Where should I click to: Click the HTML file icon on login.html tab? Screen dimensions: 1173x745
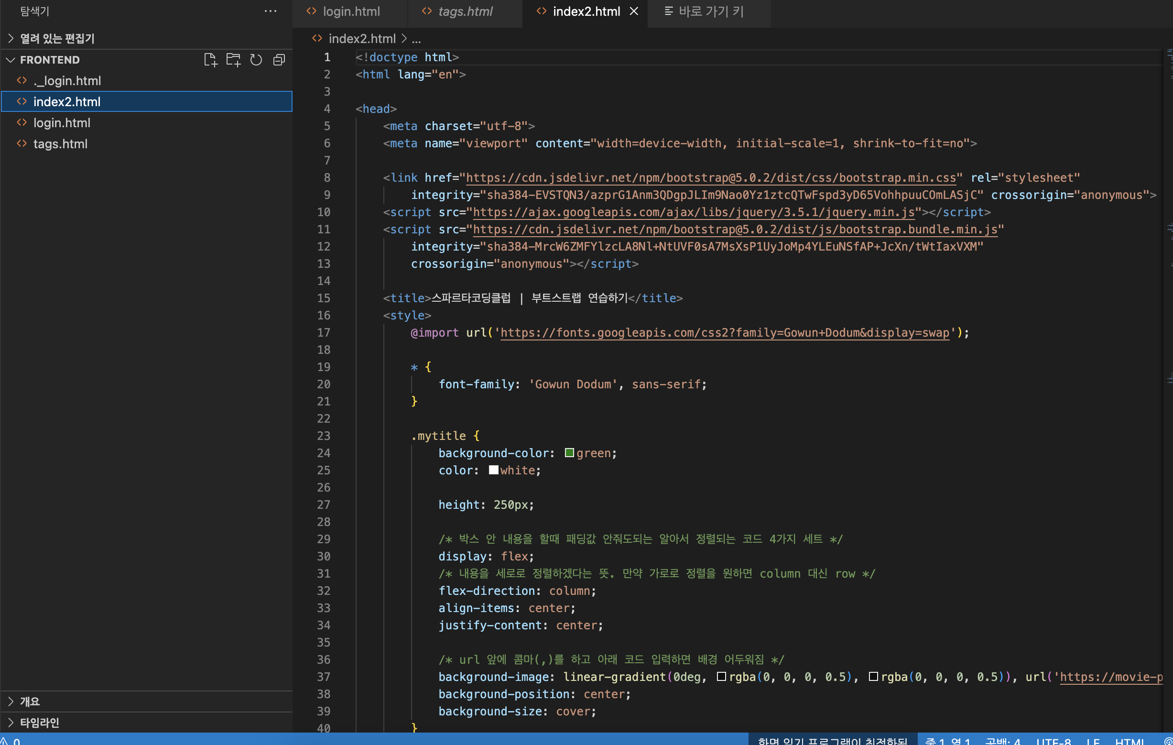click(x=311, y=11)
